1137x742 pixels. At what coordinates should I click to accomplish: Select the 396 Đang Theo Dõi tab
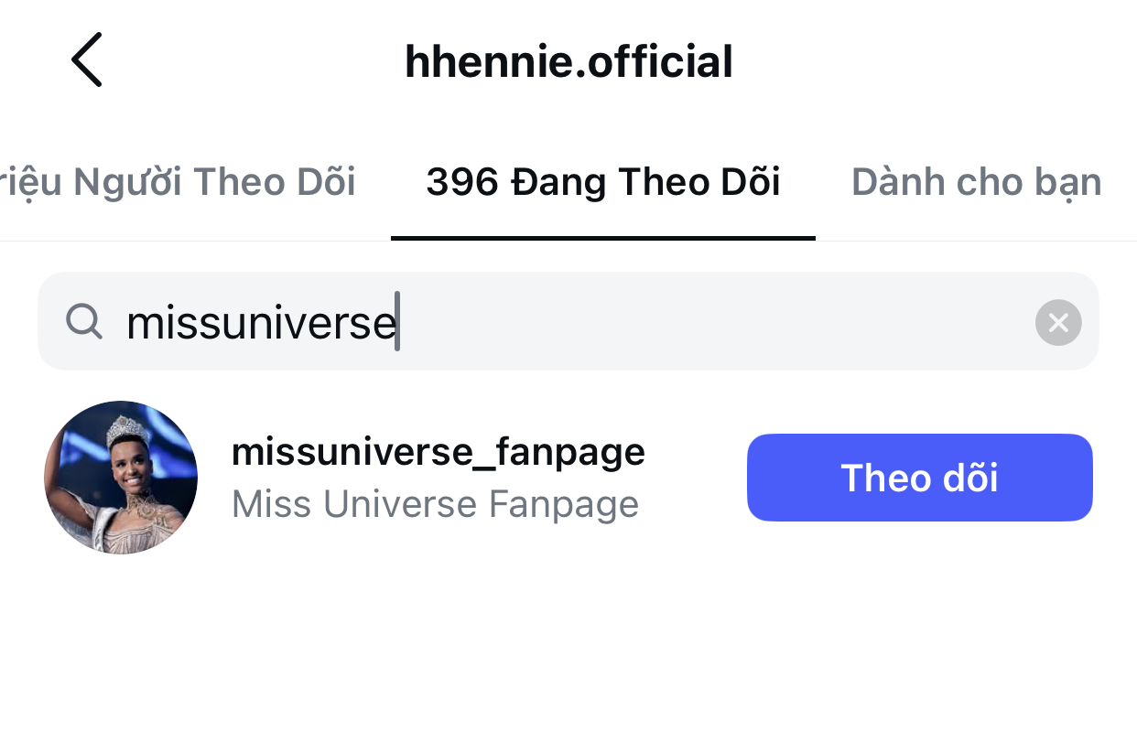[602, 182]
